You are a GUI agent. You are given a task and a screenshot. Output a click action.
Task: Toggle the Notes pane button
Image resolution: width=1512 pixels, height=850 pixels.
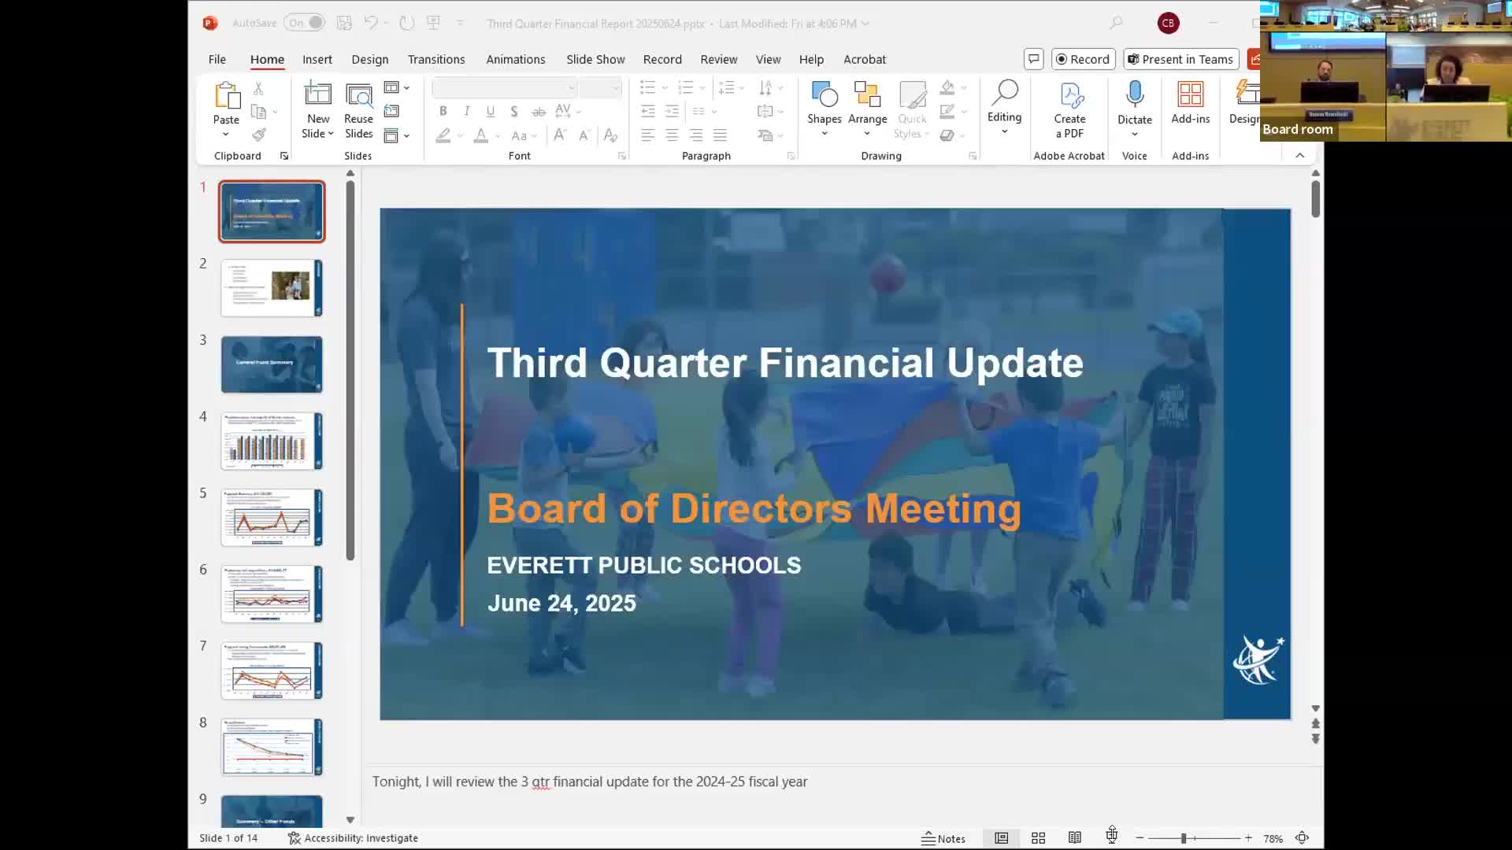pyautogui.click(x=943, y=838)
